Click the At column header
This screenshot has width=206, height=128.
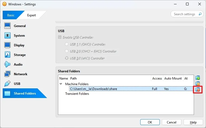188,78
